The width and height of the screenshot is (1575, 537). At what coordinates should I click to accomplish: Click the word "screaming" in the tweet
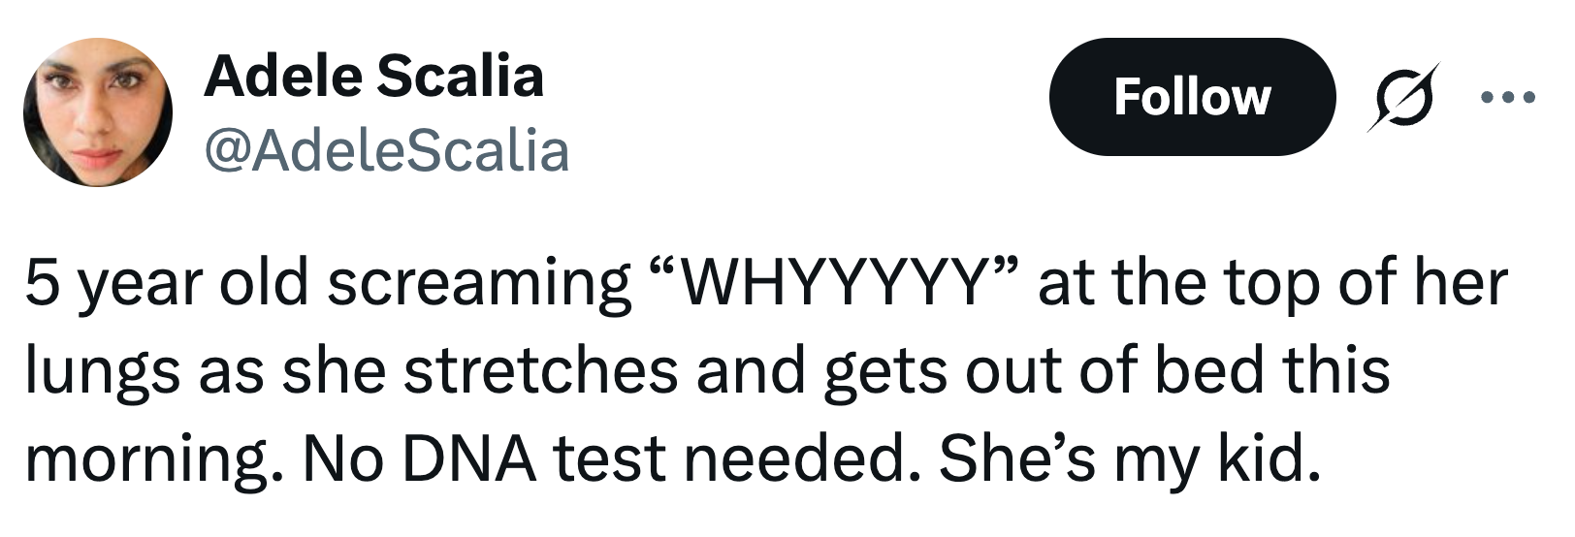[x=479, y=283]
